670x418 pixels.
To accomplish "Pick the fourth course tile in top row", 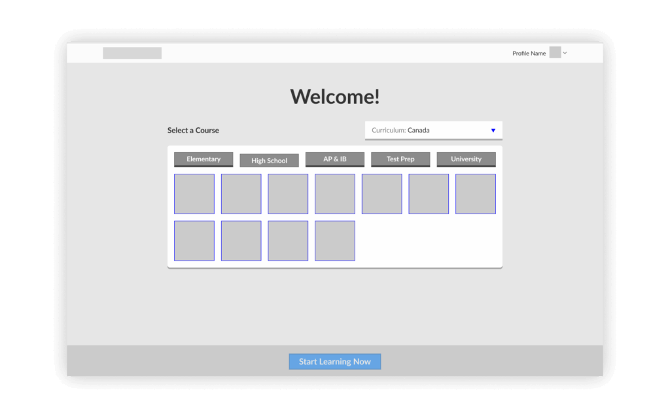I will (x=335, y=194).
